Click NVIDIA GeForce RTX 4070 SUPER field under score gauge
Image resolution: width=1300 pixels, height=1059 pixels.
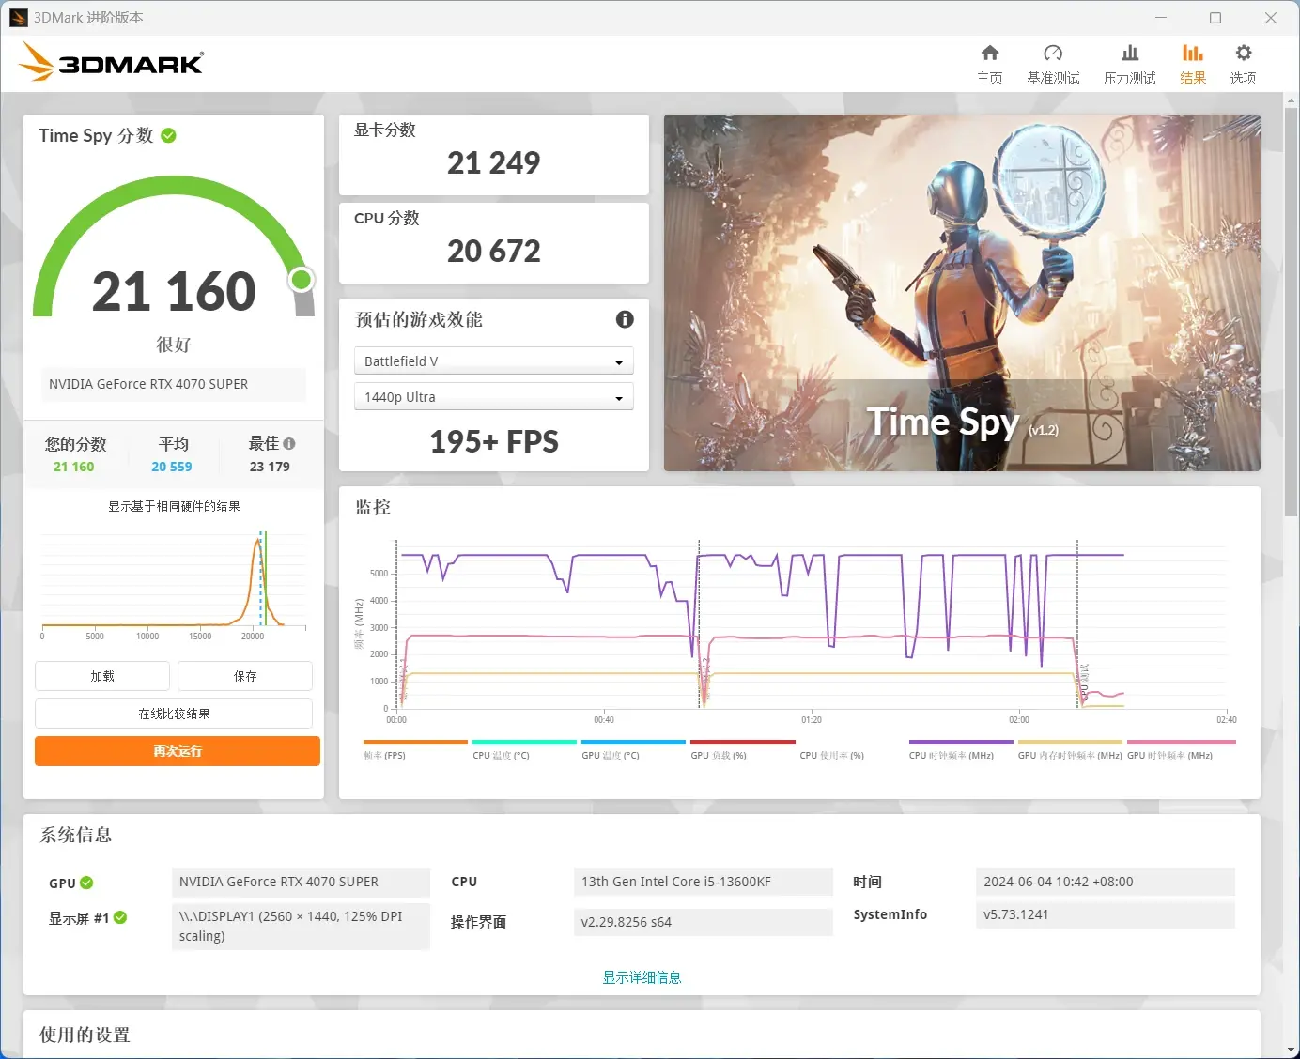pyautogui.click(x=174, y=384)
